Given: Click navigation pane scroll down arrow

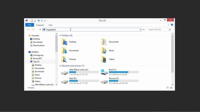Looking at the screenshot, I should click(56, 85).
